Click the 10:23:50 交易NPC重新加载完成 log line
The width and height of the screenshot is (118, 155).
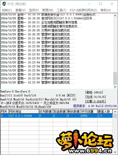pos(37,46)
